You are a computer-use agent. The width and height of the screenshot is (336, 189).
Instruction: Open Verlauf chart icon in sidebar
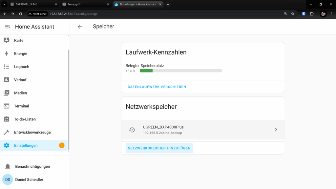pyautogui.click(x=7, y=80)
